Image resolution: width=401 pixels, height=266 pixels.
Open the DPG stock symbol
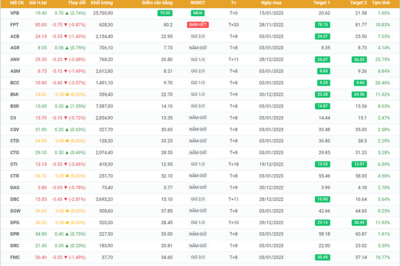(x=15, y=222)
